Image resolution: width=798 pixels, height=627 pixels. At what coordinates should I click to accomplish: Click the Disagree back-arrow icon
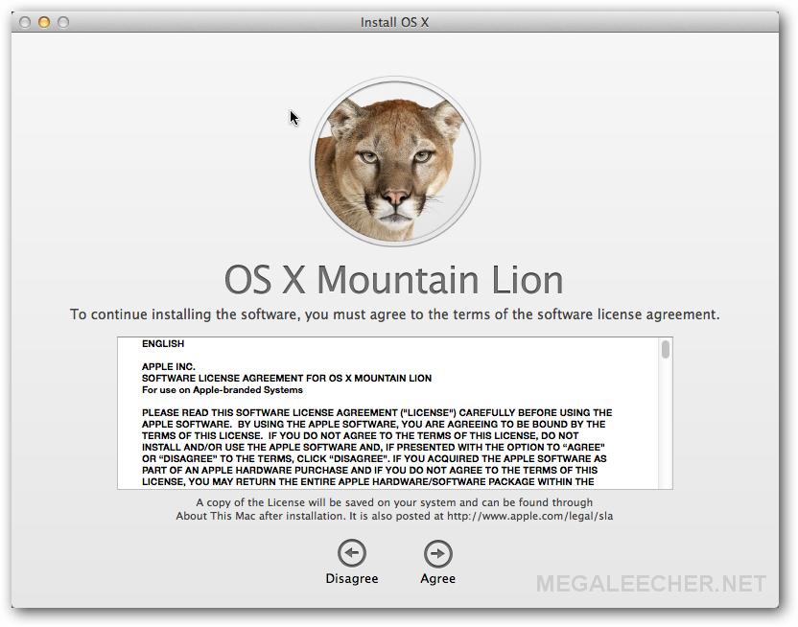pyautogui.click(x=352, y=553)
